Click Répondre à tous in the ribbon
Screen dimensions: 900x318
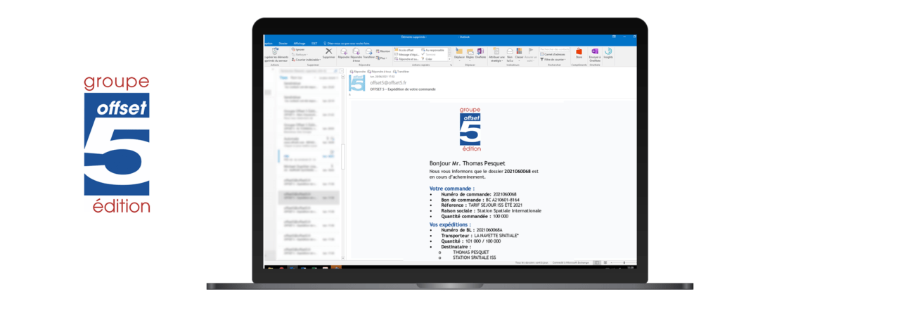pos(356,54)
